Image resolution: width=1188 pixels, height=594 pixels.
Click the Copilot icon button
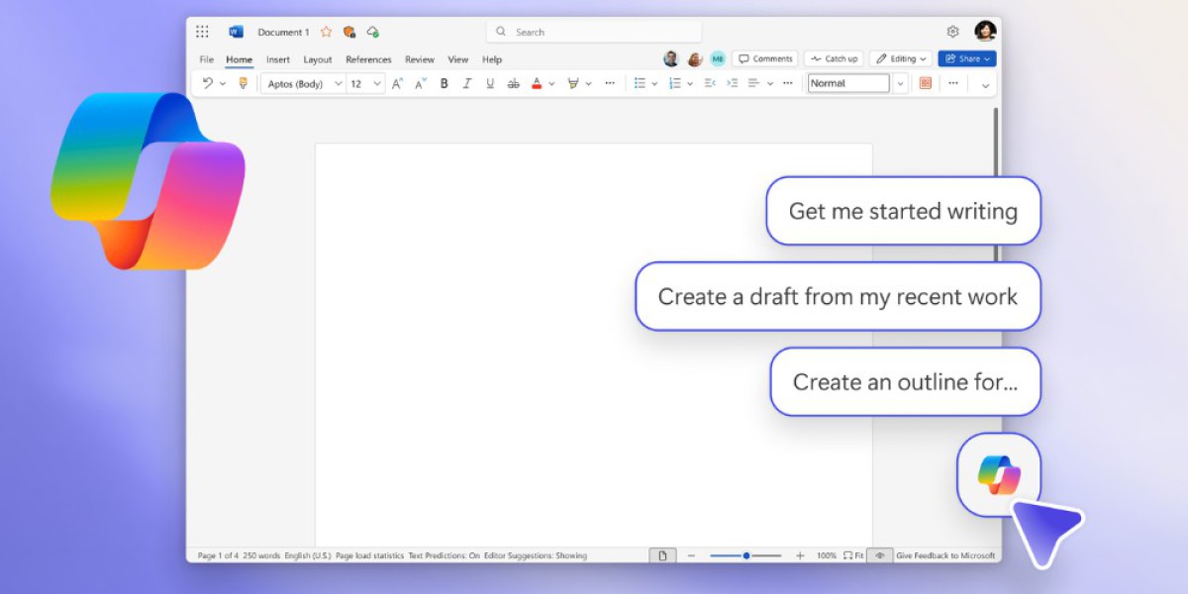pyautogui.click(x=998, y=475)
